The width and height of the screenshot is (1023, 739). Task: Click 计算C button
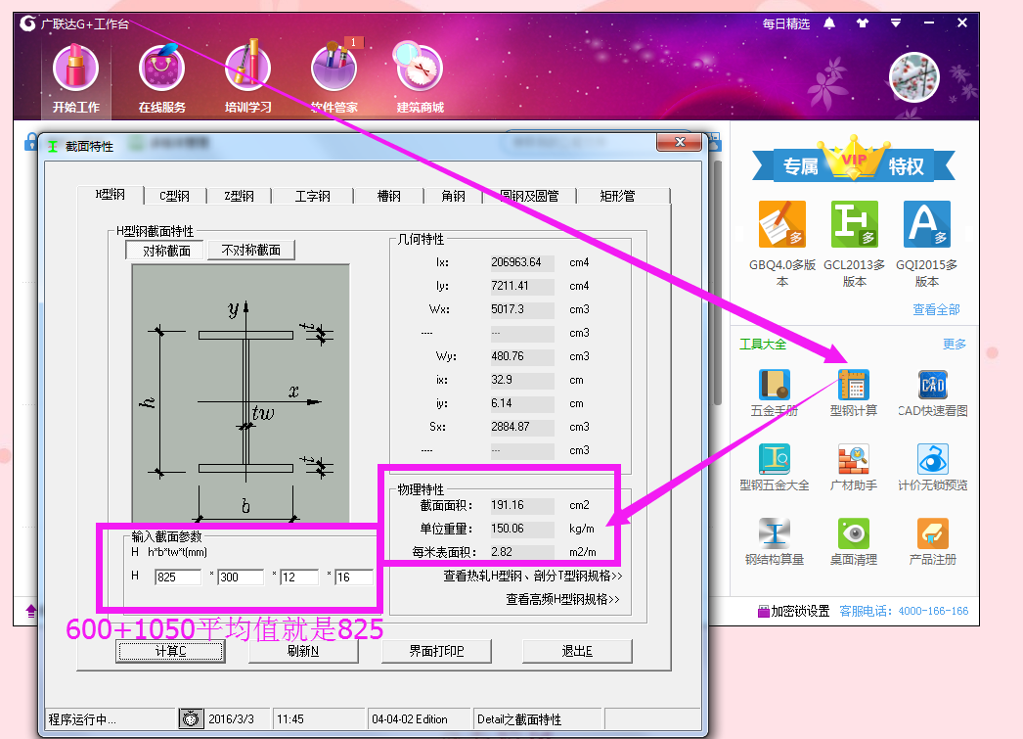click(170, 651)
